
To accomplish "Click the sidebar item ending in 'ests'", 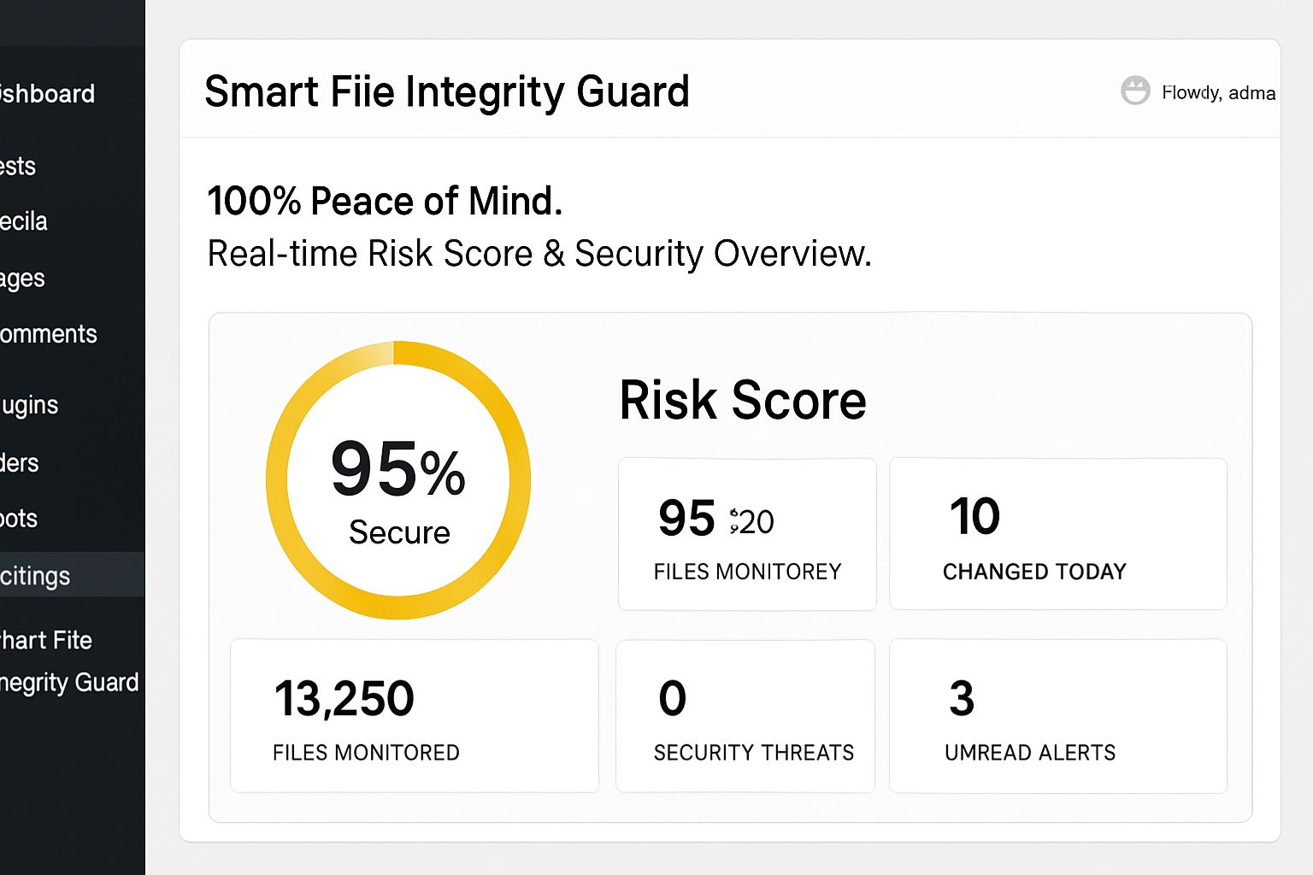I will [19, 166].
